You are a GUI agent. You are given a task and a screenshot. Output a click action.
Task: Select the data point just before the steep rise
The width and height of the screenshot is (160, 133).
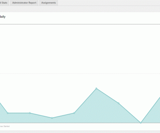coord(74,113)
